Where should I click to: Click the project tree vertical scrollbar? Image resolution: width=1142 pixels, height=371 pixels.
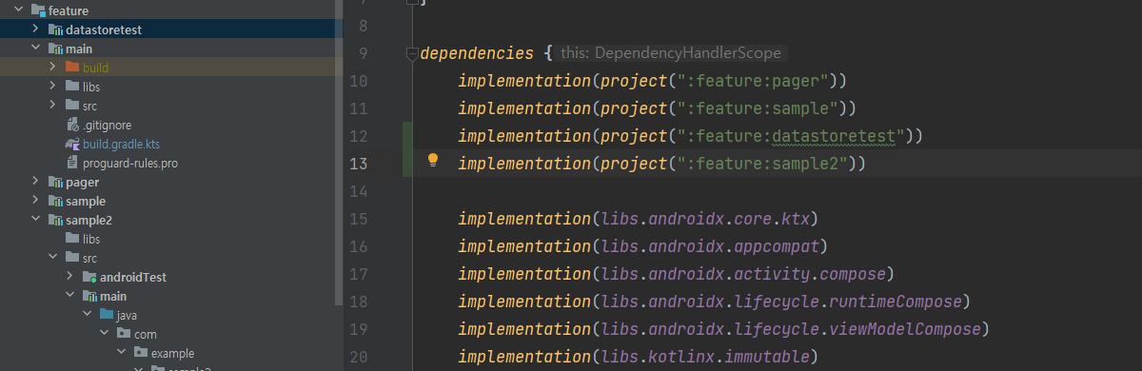click(x=338, y=152)
